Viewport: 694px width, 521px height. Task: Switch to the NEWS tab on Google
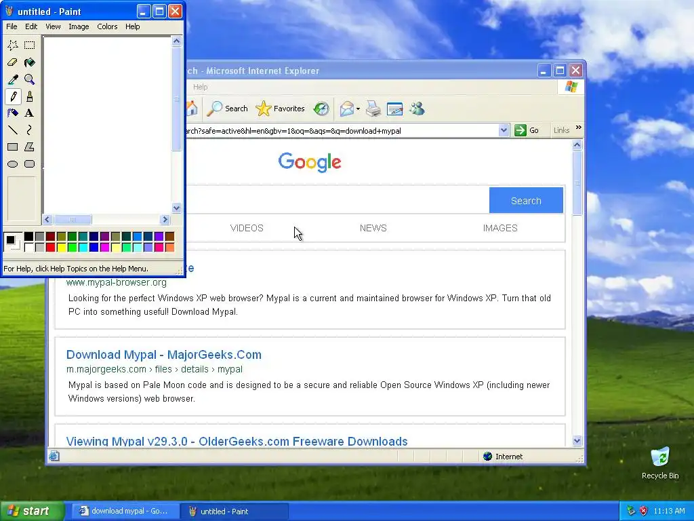373,228
